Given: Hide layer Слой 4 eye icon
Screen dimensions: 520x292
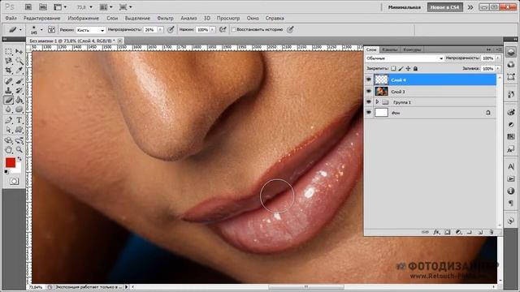Looking at the screenshot, I should [368, 79].
